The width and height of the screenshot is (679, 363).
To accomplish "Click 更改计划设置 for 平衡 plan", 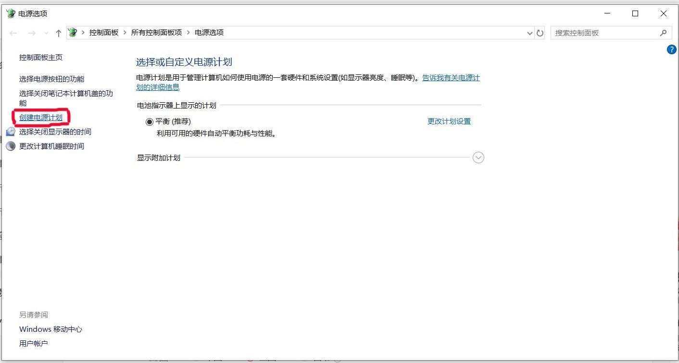I will point(449,121).
